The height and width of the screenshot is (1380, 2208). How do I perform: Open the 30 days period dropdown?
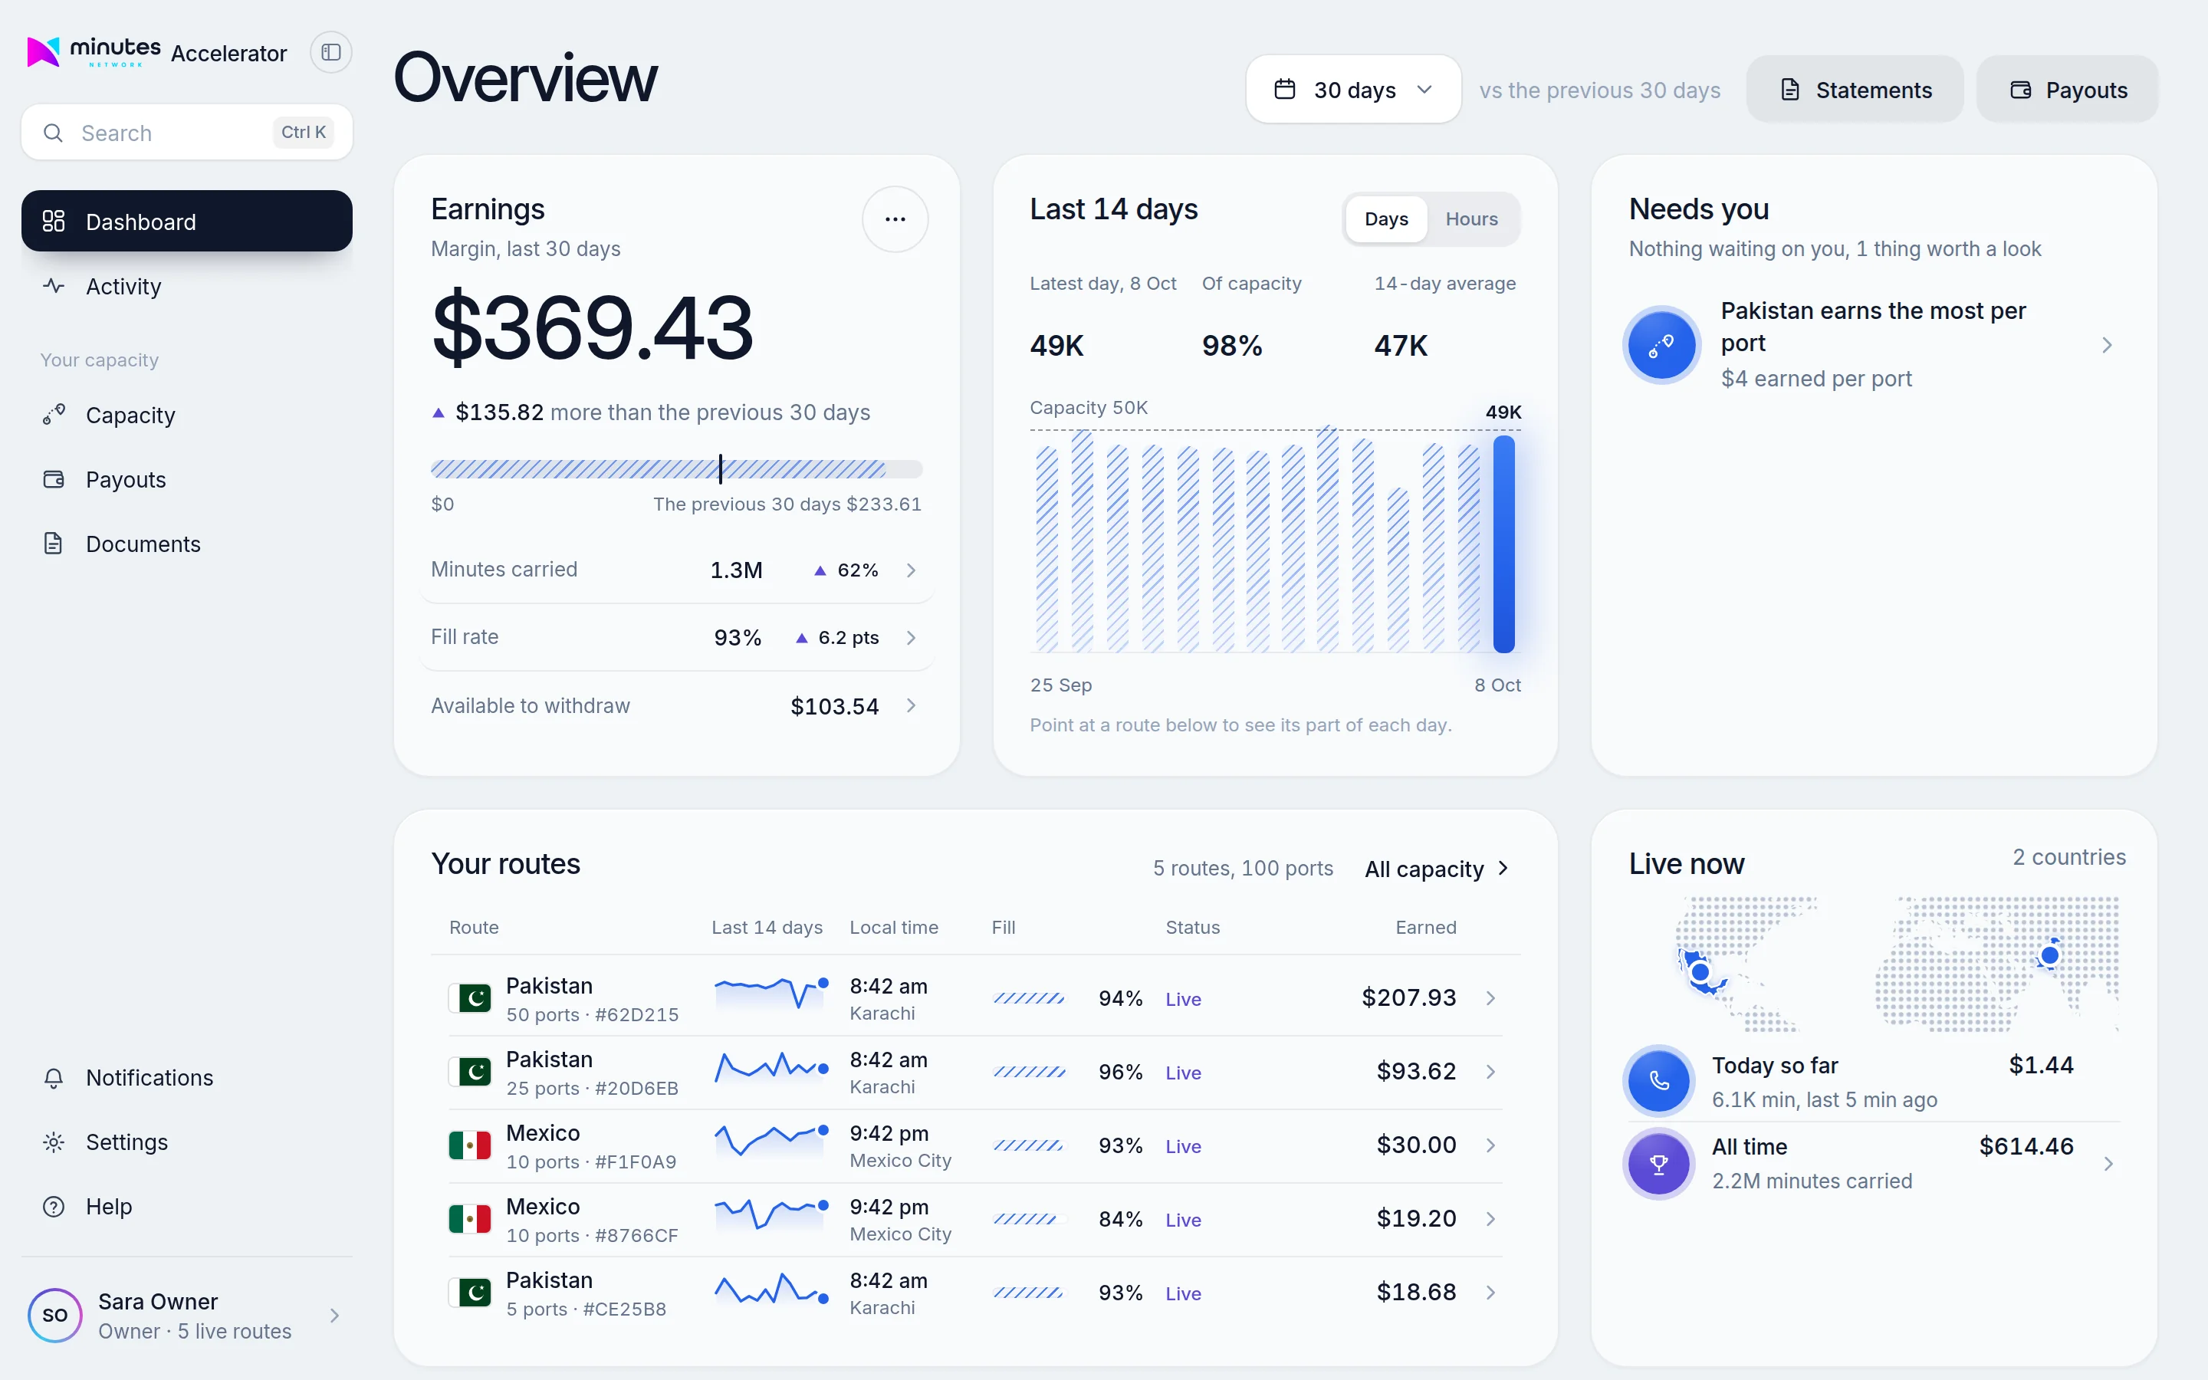[x=1353, y=90]
